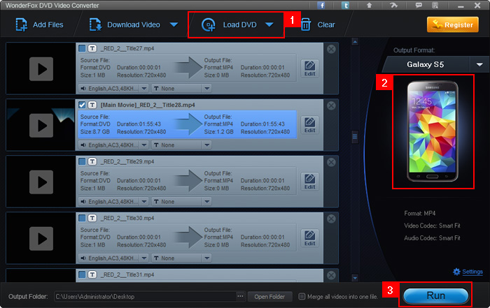Open the Edit tool for Title27
Screen dimensions: 490x308
click(309, 68)
